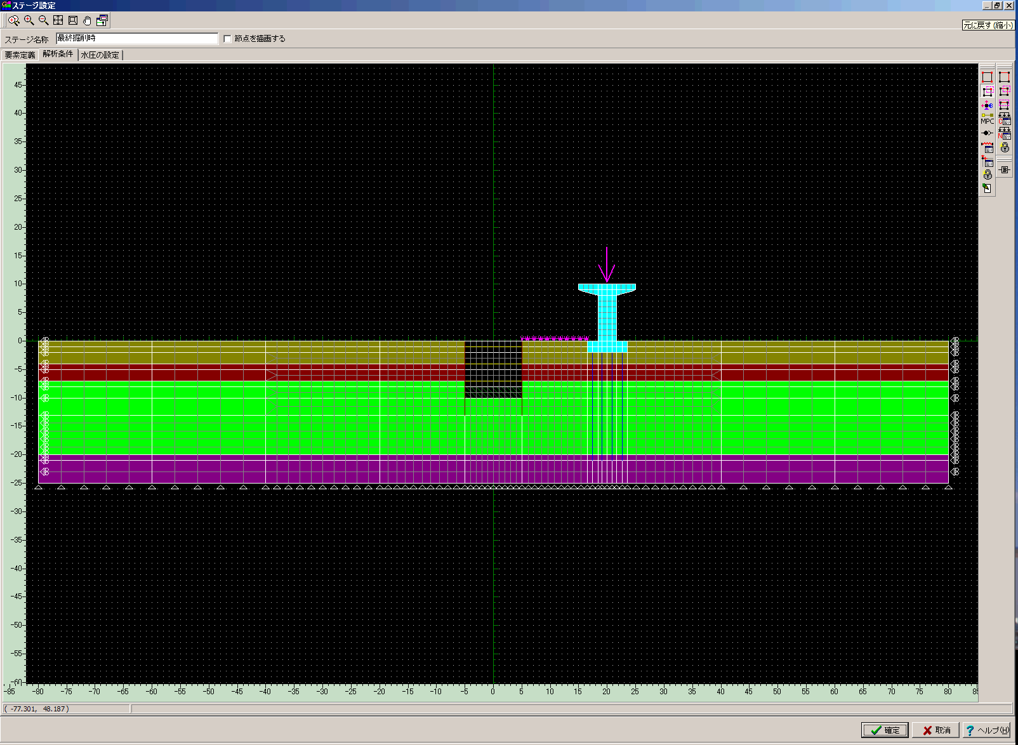Click the 取消 cancel button
The width and height of the screenshot is (1018, 745).
(936, 730)
